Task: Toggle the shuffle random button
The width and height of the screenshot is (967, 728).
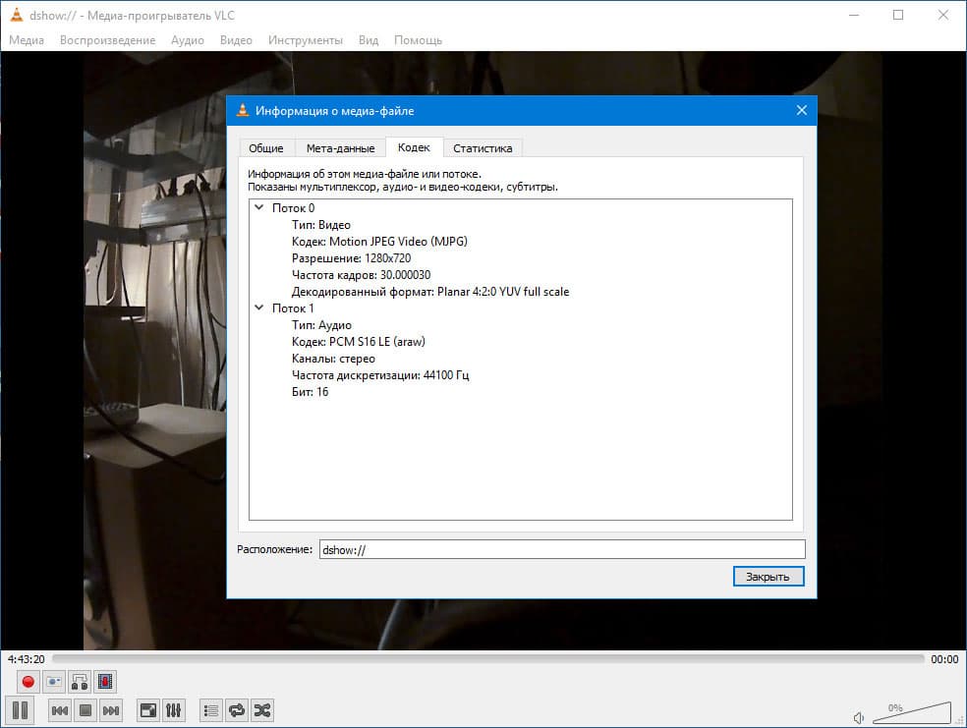Action: 262,710
